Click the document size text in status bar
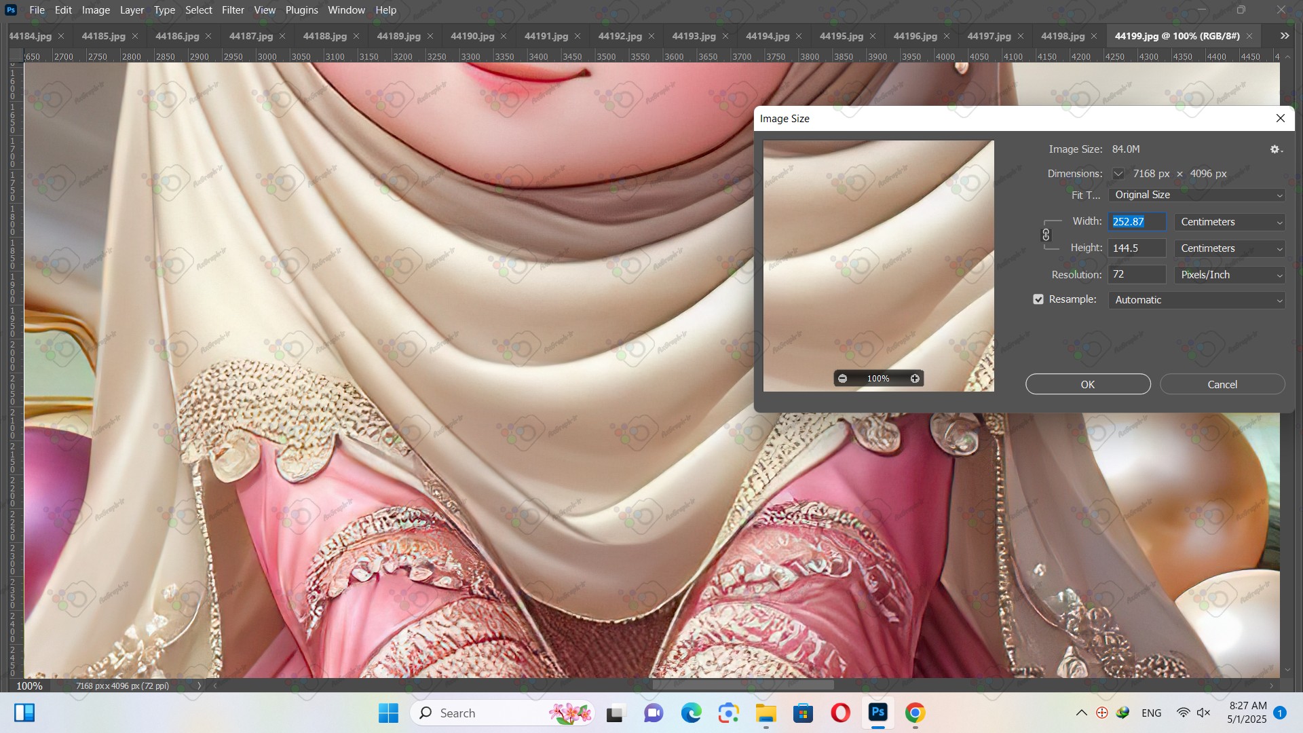 [x=123, y=686]
